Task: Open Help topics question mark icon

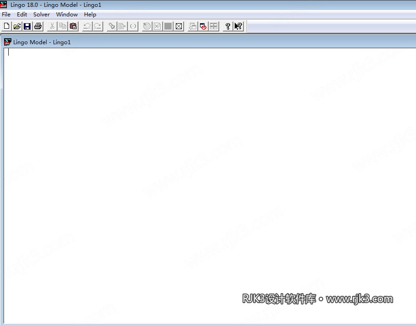Action: tap(227, 26)
